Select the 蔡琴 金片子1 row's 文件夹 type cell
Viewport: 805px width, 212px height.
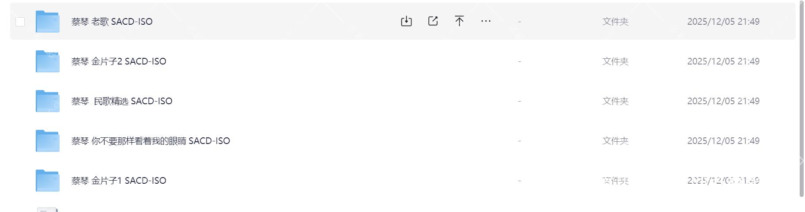615,181
